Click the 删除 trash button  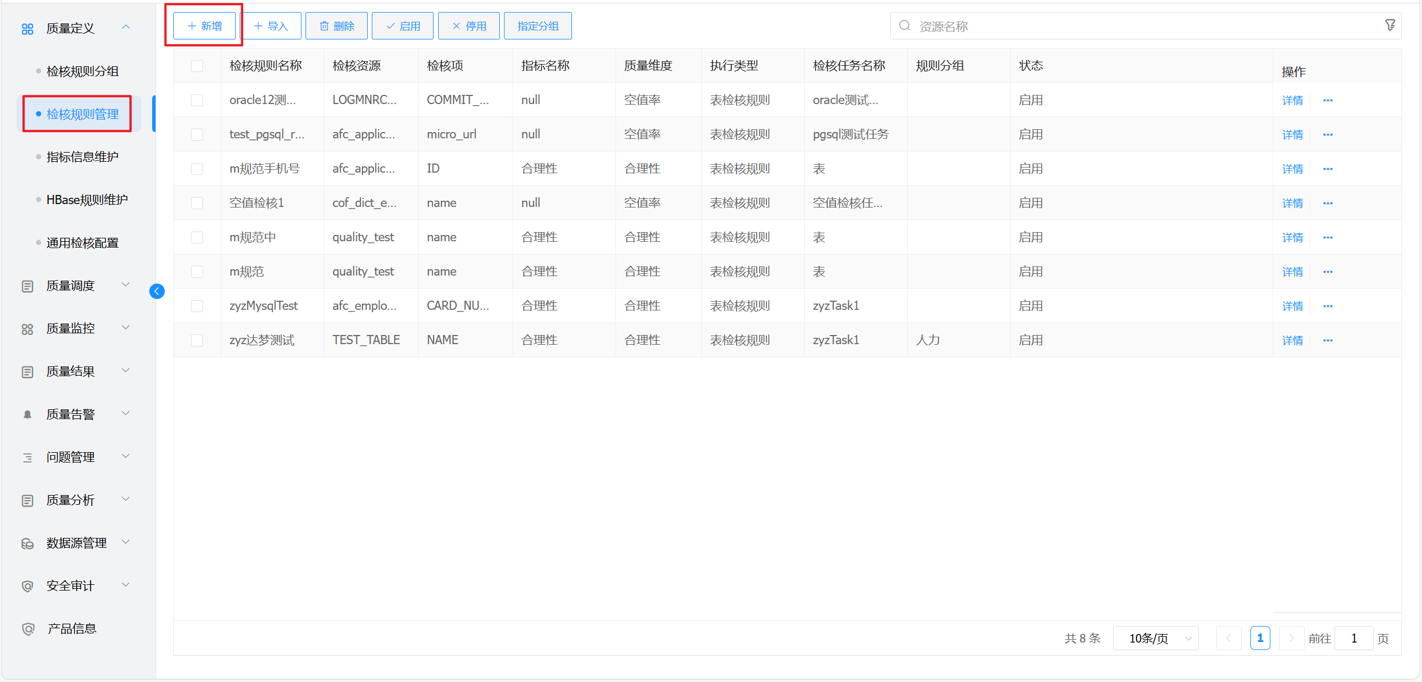click(x=336, y=26)
